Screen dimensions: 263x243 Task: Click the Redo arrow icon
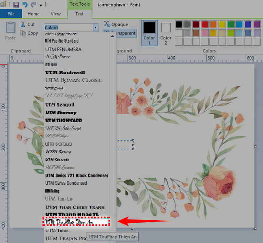pyautogui.click(x=33, y=4)
